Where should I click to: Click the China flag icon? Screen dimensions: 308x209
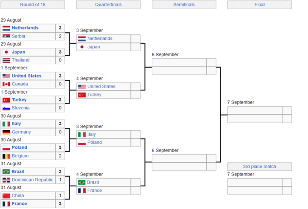[x=6, y=196]
